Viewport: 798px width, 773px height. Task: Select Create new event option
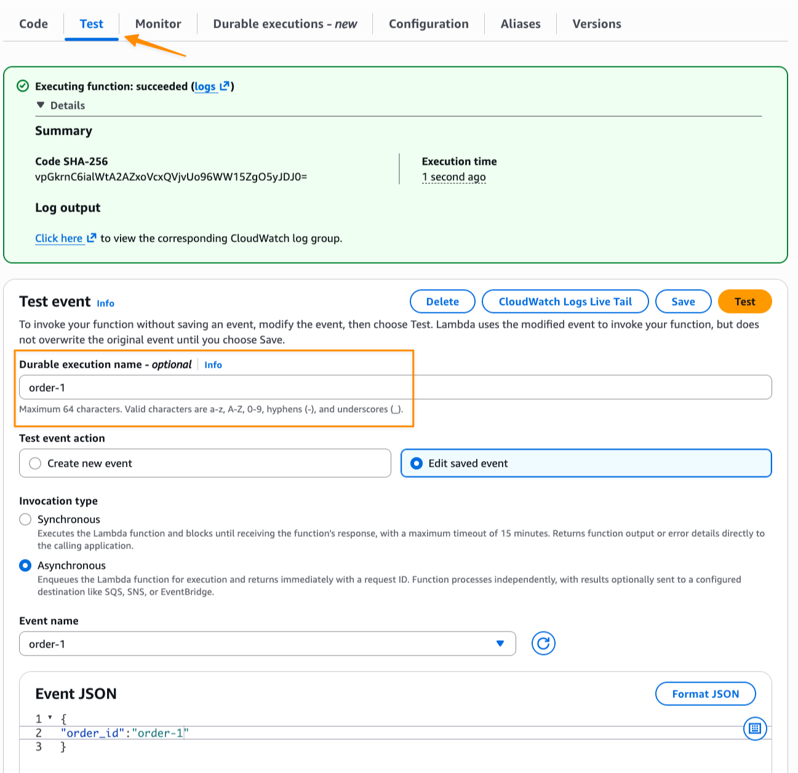coord(36,463)
